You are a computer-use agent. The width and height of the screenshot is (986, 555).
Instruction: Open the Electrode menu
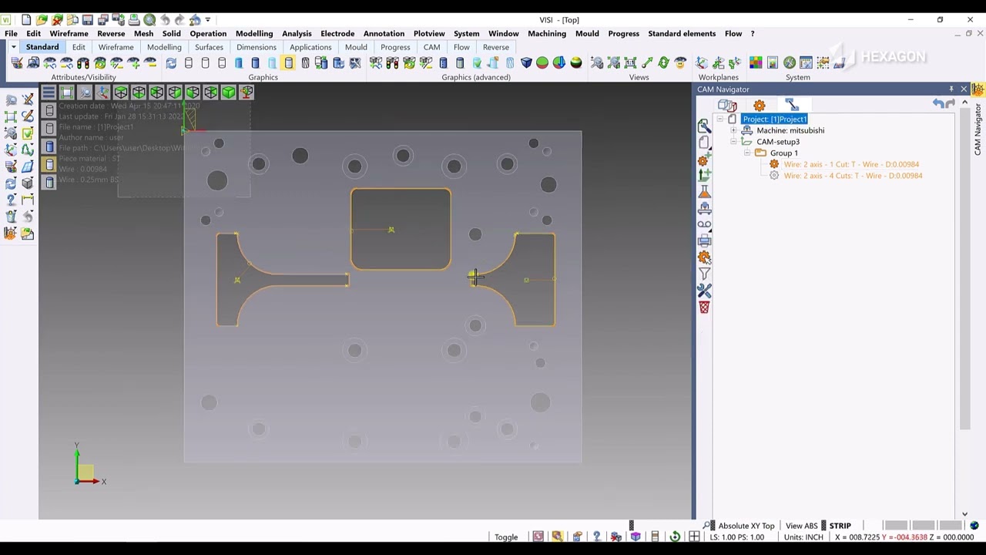[337, 34]
